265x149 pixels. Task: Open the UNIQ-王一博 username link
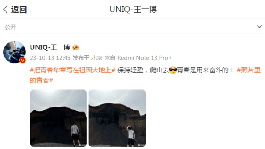50,47
